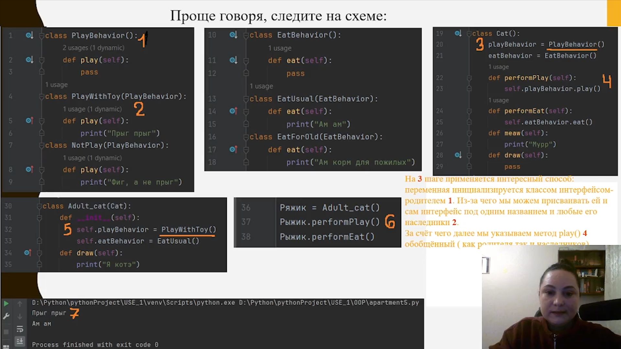Click the underlined PlayBehavior() call on line 20
621x349 pixels.
[x=576, y=44]
